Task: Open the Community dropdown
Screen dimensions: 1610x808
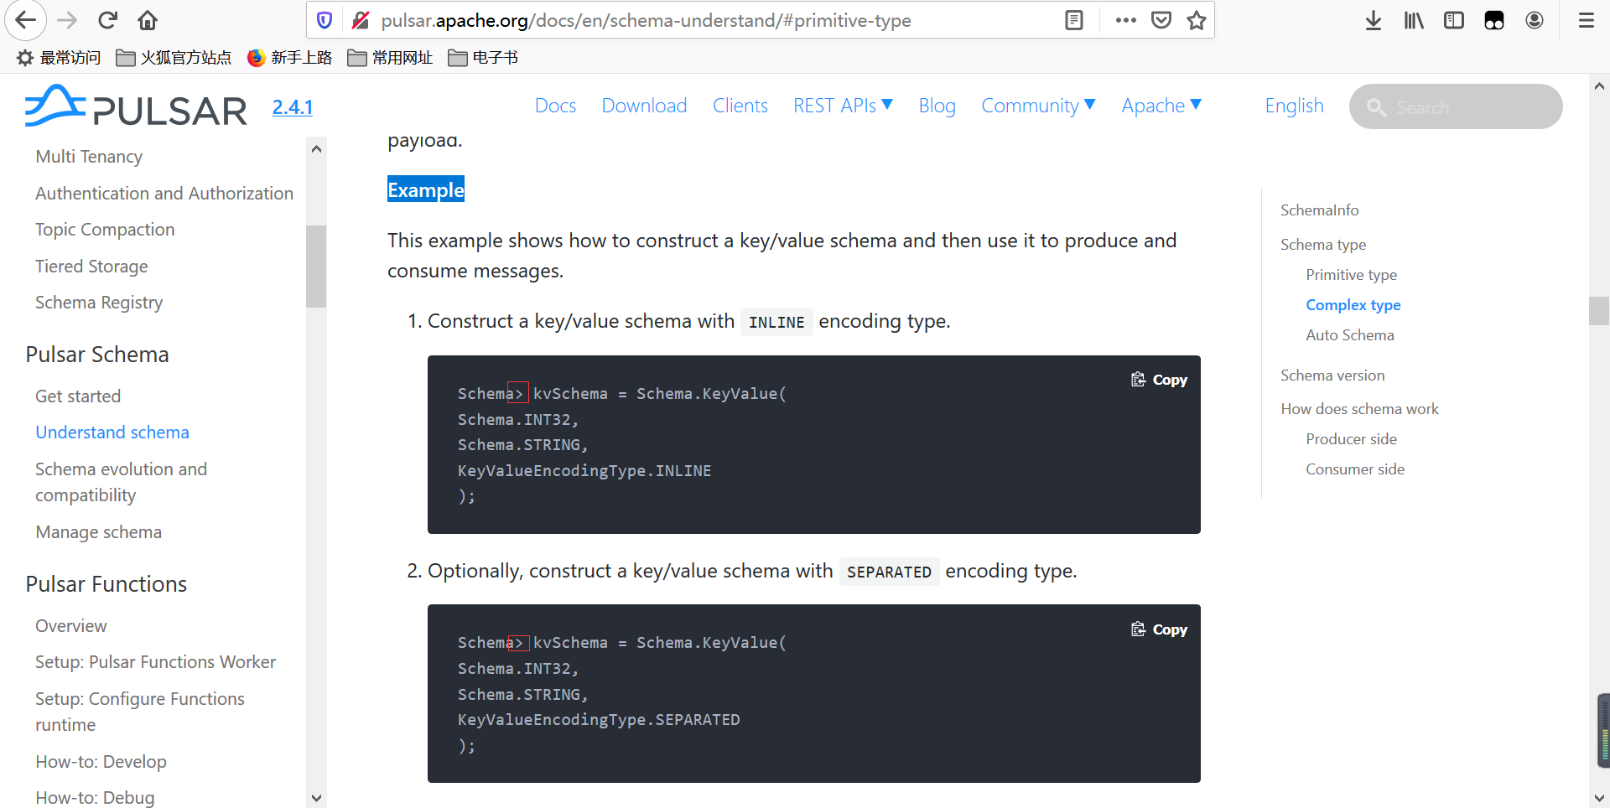Action: tap(1038, 106)
